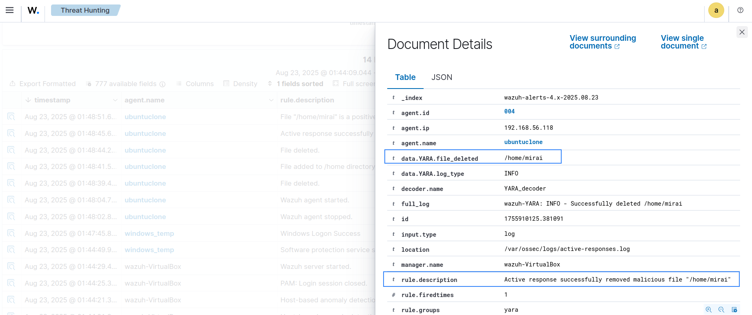Open View surrounding documents link
The image size is (752, 315).
602,42
